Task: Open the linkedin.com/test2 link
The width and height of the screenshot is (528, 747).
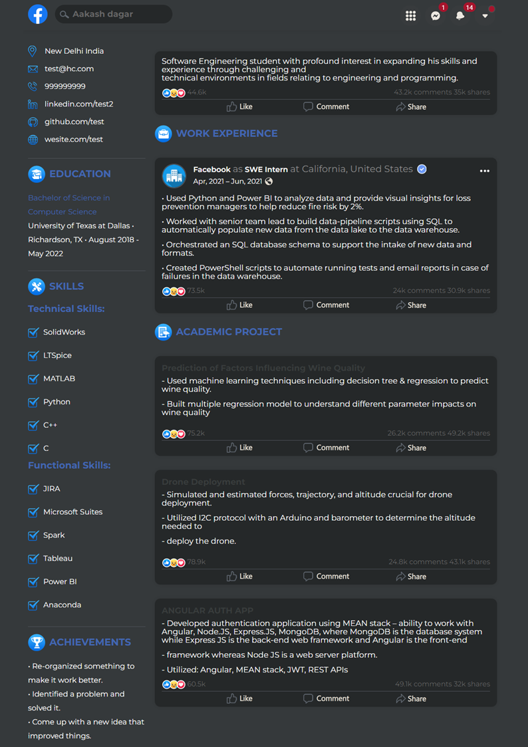Action: [79, 104]
